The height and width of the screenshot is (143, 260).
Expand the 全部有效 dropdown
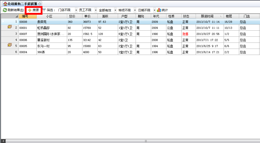click(x=115, y=10)
